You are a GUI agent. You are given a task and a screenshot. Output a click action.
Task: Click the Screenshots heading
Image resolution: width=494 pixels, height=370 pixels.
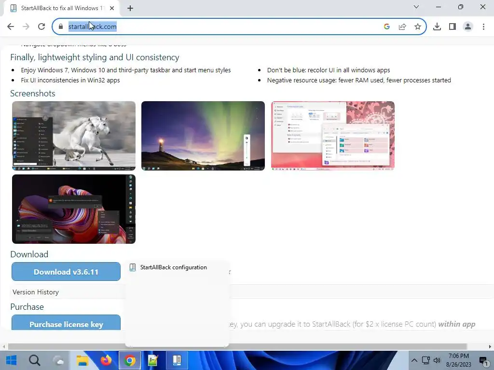(x=33, y=93)
